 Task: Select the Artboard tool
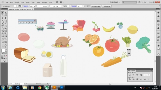tap(3, 44)
